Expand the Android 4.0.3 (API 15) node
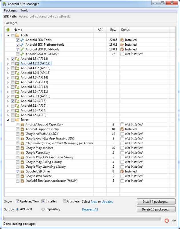The width and height of the screenshot is (180, 229). [x=8, y=73]
